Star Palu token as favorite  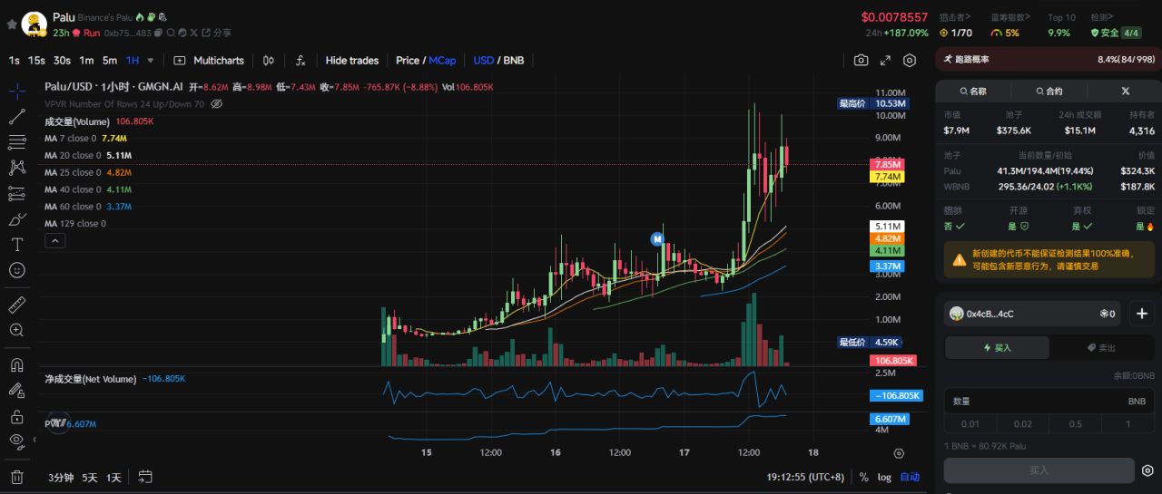(11, 24)
